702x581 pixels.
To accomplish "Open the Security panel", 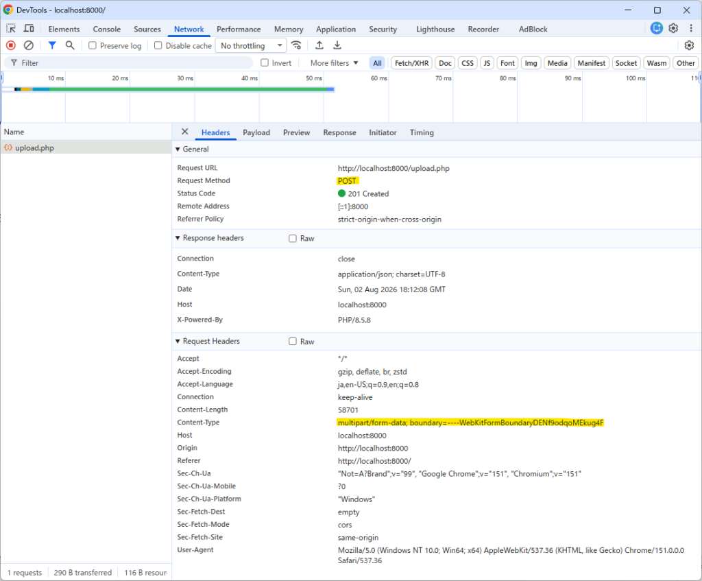I will point(383,29).
